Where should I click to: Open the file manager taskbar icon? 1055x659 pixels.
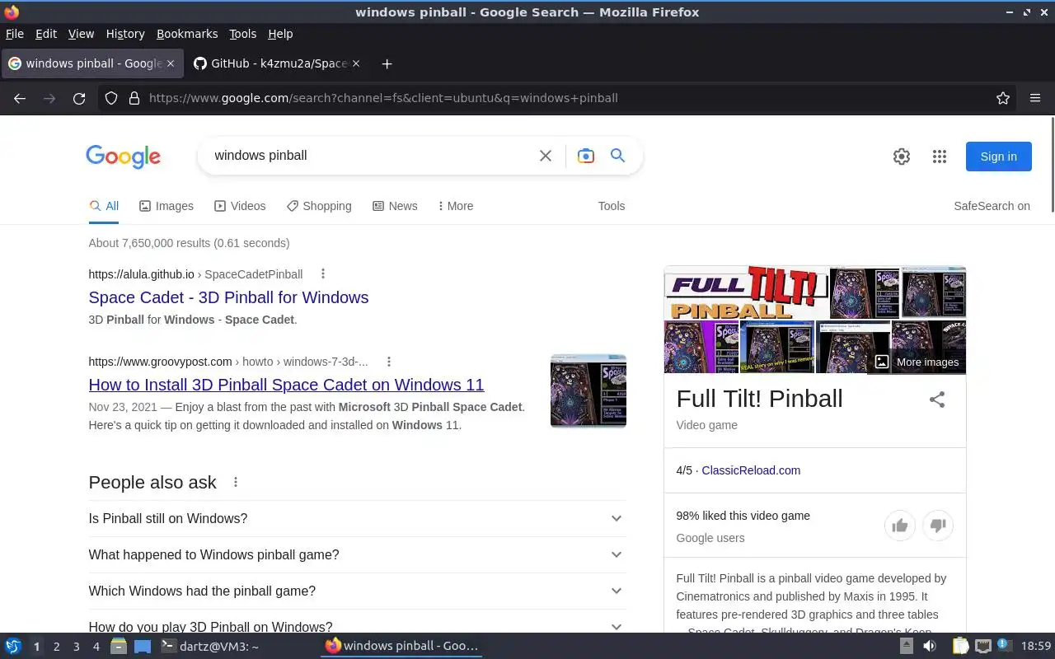[119, 646]
